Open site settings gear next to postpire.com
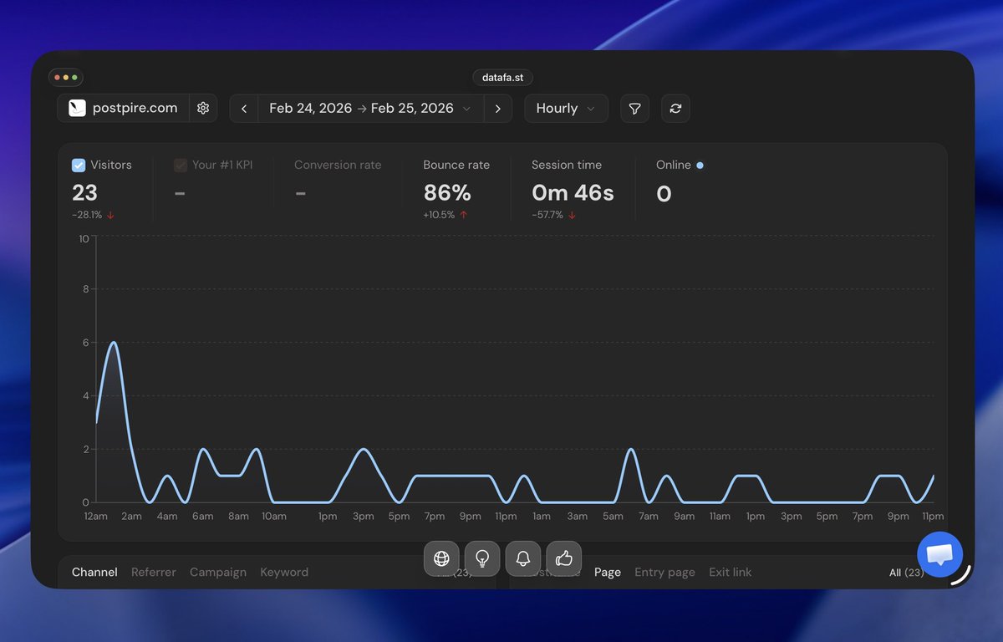Viewport: 1003px width, 642px height. point(202,108)
